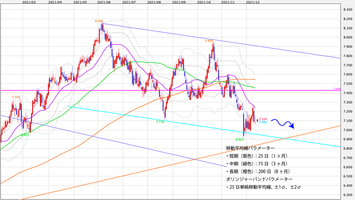
Task: Click the ボリンジャーバンドパラメーター heading
Action: point(259,179)
